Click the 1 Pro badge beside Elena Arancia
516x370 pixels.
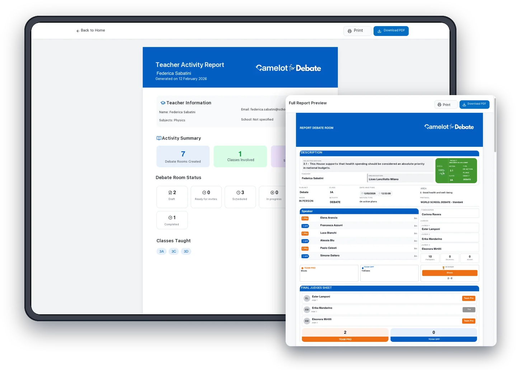click(x=305, y=219)
